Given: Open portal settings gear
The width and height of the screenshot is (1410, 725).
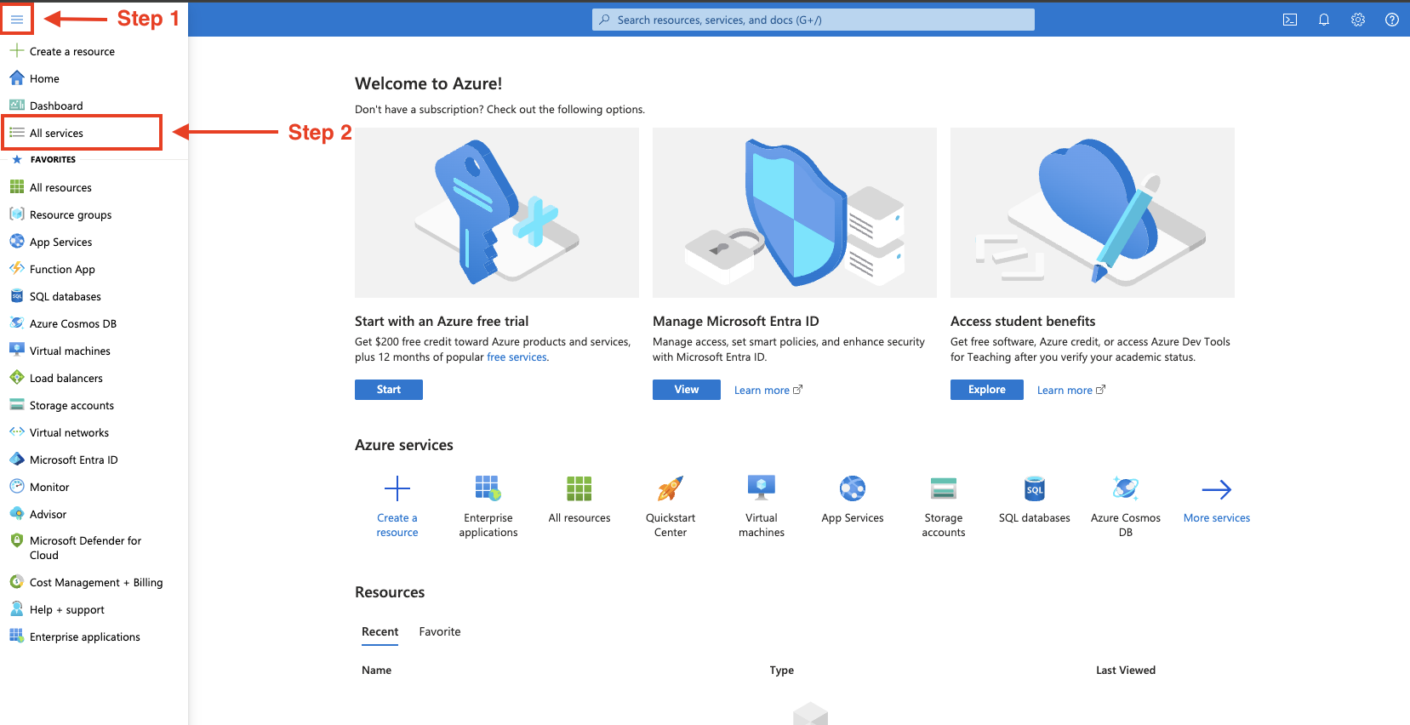Looking at the screenshot, I should 1358,20.
